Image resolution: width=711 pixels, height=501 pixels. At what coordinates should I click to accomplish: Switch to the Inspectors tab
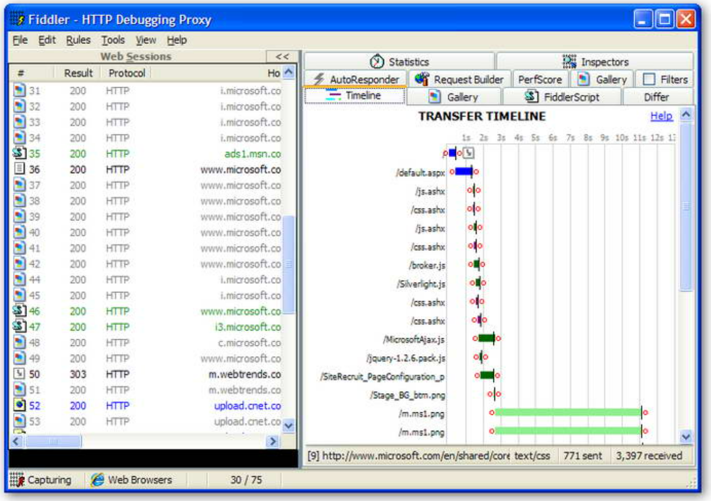tap(595, 62)
